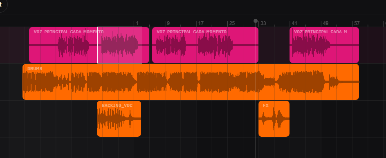The height and width of the screenshot is (158, 386).
Task: Select the truncated VOZ PRINCIPAL CADA M clip
Action: 324,45
